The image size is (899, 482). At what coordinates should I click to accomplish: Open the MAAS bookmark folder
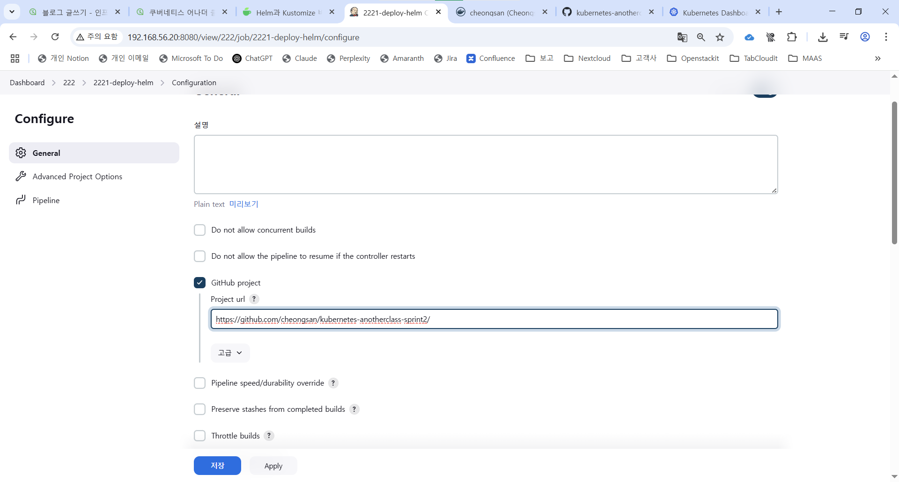(805, 58)
